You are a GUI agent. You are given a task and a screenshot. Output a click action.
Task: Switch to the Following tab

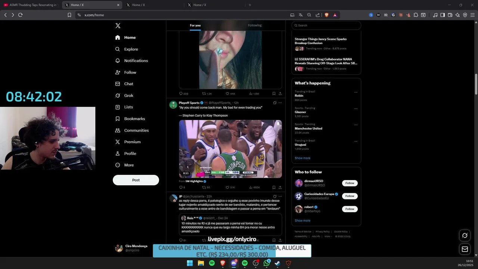coord(255,25)
